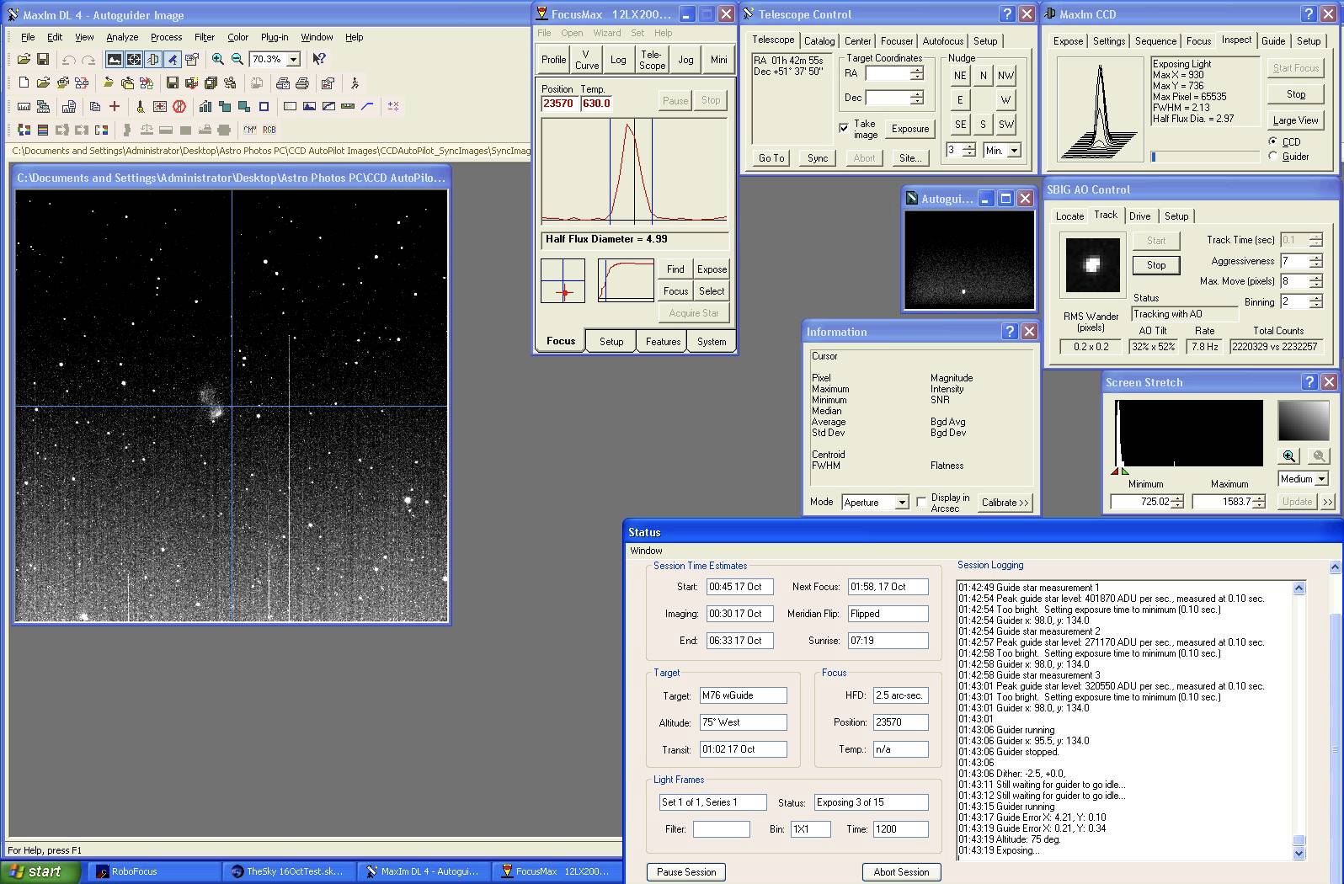Click the Save floppy disk toolbar icon
1344x884 pixels.
tap(43, 59)
